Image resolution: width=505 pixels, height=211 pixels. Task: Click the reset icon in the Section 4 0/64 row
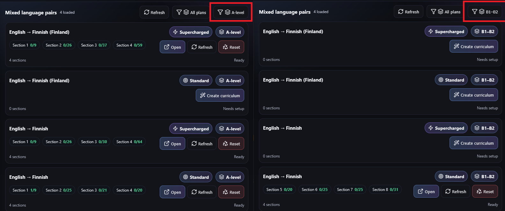tap(225, 144)
